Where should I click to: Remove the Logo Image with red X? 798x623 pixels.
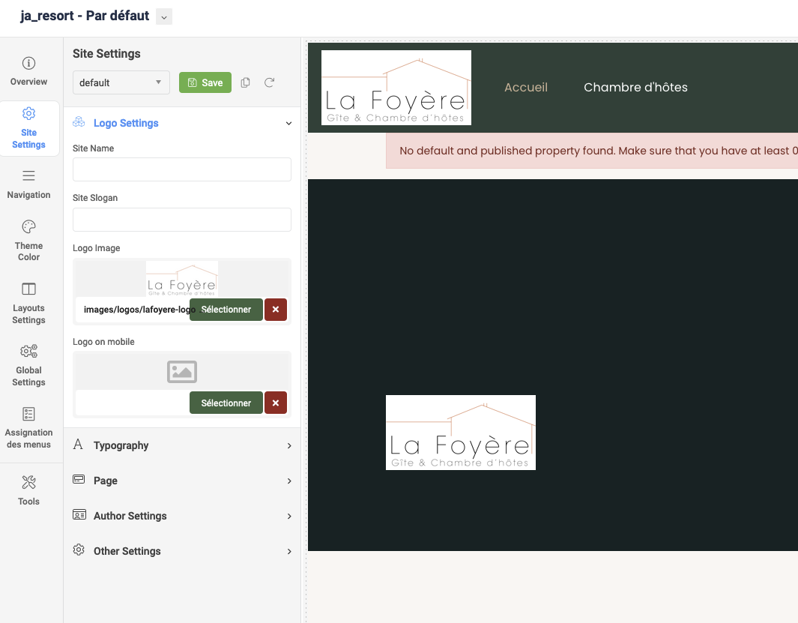(x=276, y=309)
